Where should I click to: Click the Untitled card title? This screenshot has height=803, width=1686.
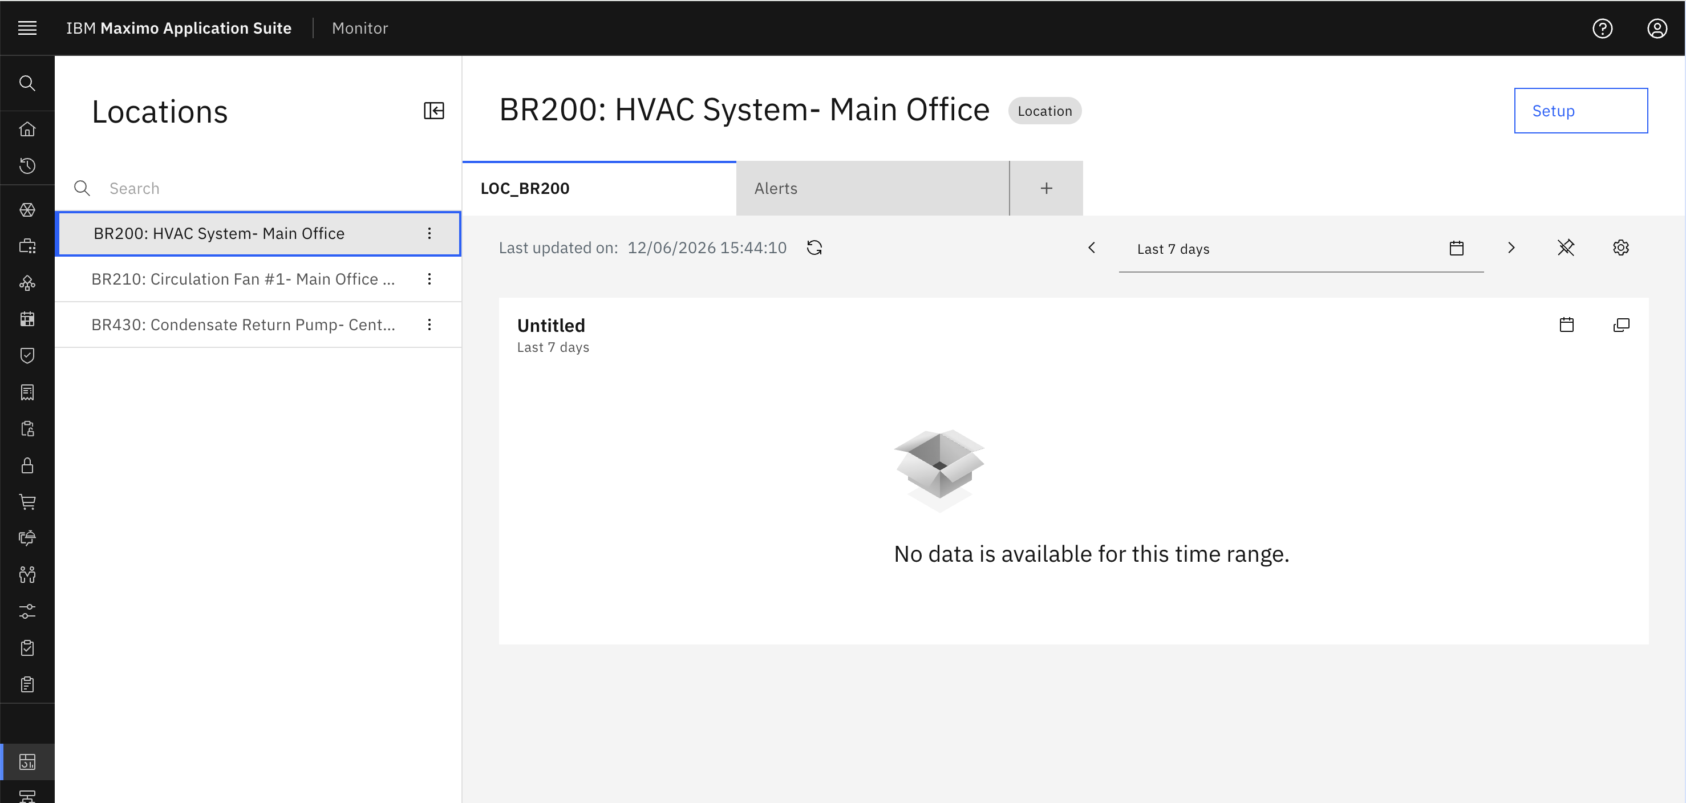tap(551, 325)
